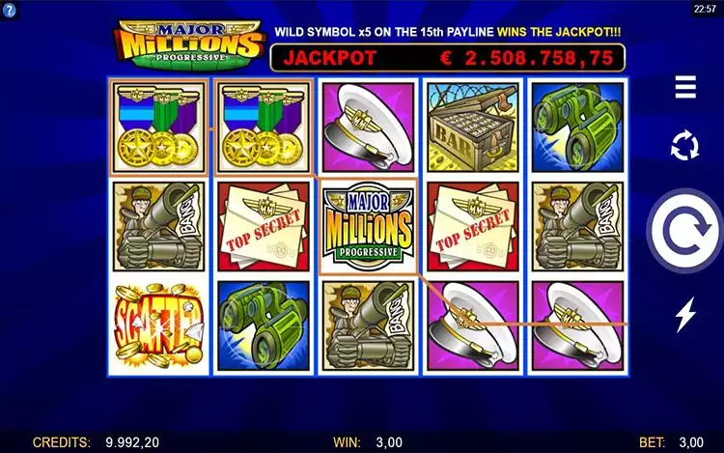Click the Major Millions Progressive logo
Viewport: 724px width, 453px height.
click(189, 45)
